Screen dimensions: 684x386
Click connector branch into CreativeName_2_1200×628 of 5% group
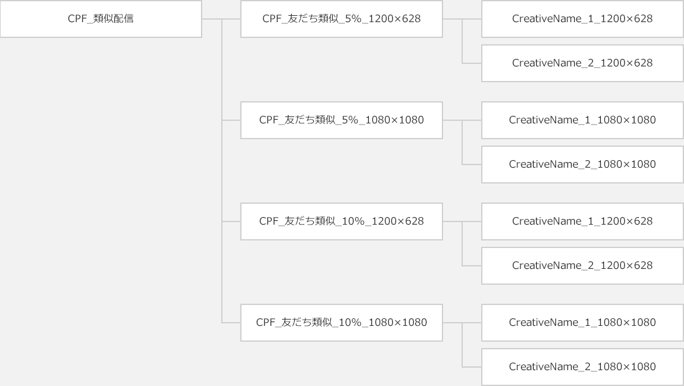pyautogui.click(x=472, y=63)
